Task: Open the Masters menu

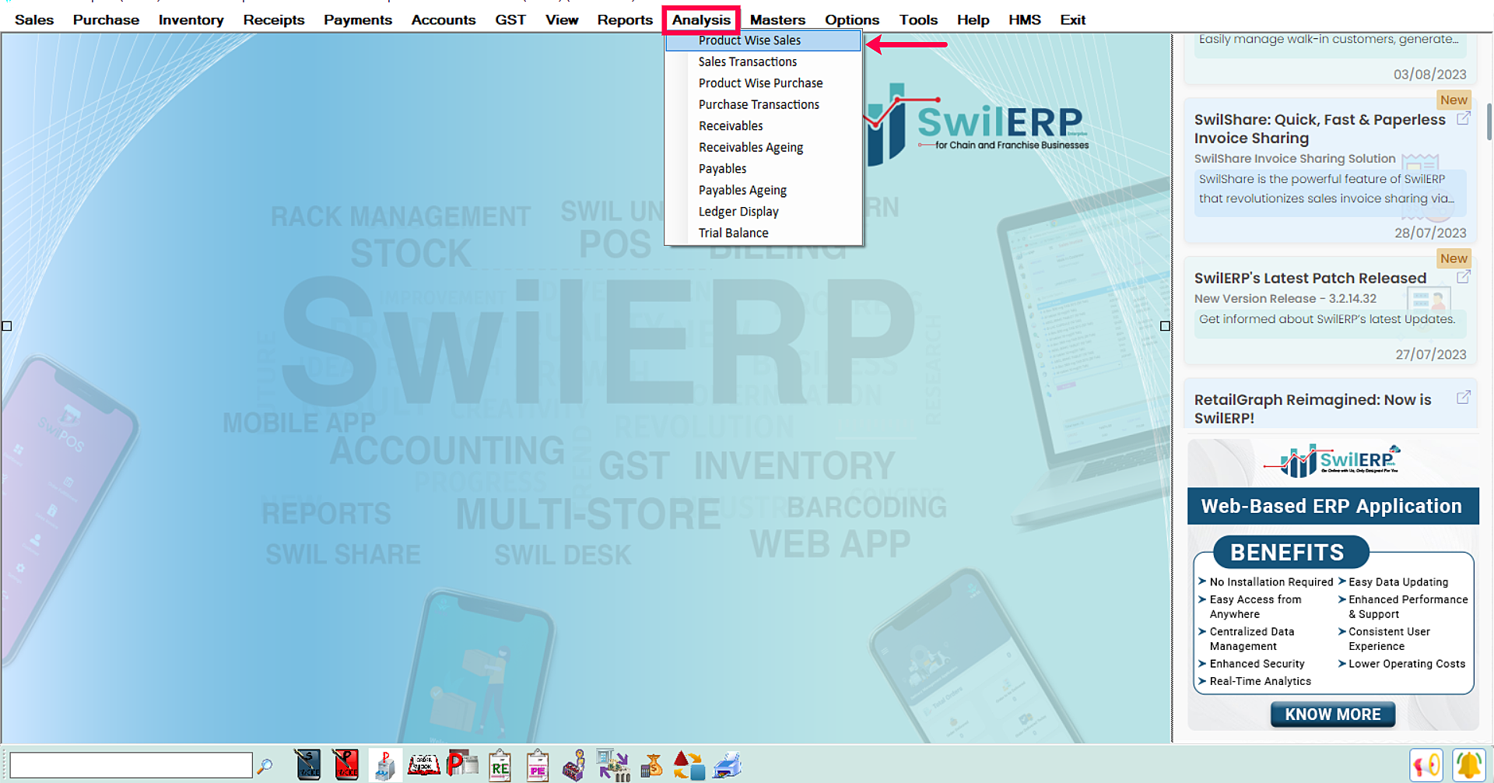Action: click(x=777, y=19)
